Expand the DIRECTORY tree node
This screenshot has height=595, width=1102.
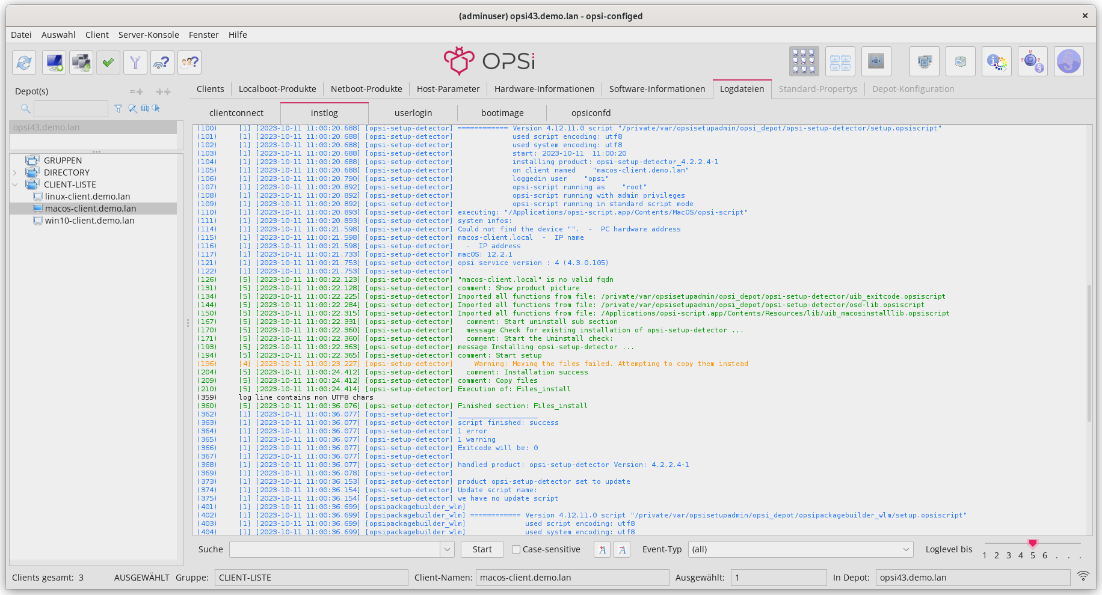(15, 172)
